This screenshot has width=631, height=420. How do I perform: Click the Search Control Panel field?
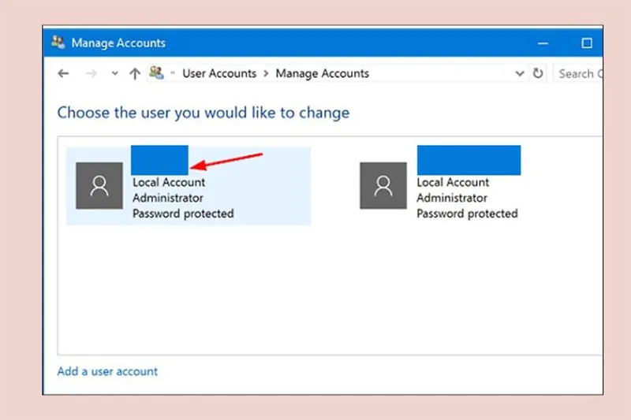pyautogui.click(x=578, y=73)
